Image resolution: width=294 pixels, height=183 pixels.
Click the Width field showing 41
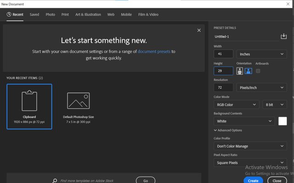[x=223, y=54]
